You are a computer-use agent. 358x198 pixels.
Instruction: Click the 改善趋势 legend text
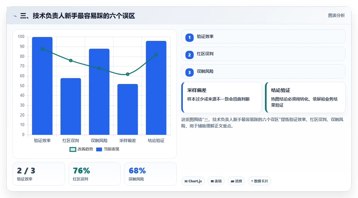click(x=85, y=149)
